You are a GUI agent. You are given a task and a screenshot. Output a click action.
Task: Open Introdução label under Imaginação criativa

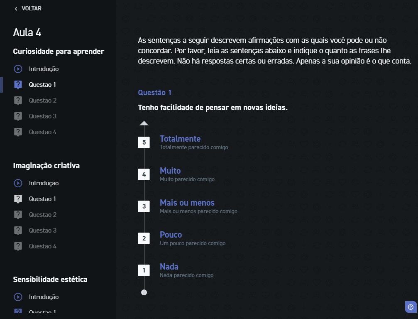coord(44,183)
